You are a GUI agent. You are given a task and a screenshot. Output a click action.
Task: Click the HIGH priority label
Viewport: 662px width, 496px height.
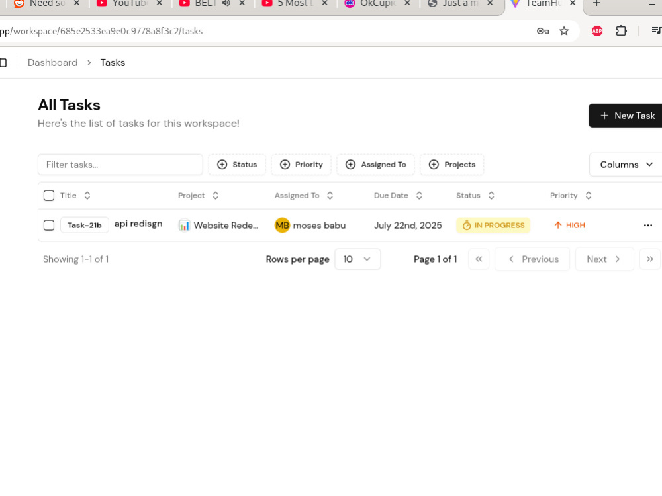coord(569,226)
